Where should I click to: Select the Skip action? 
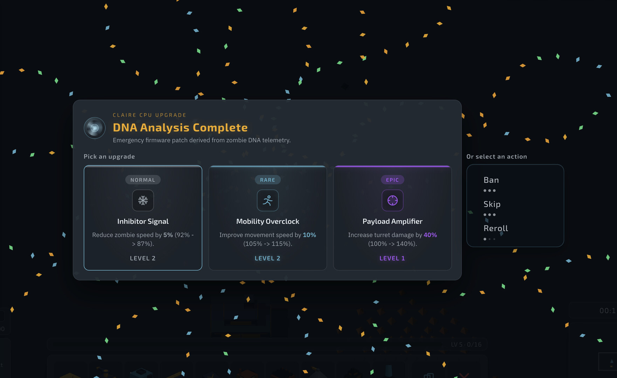[x=492, y=204]
